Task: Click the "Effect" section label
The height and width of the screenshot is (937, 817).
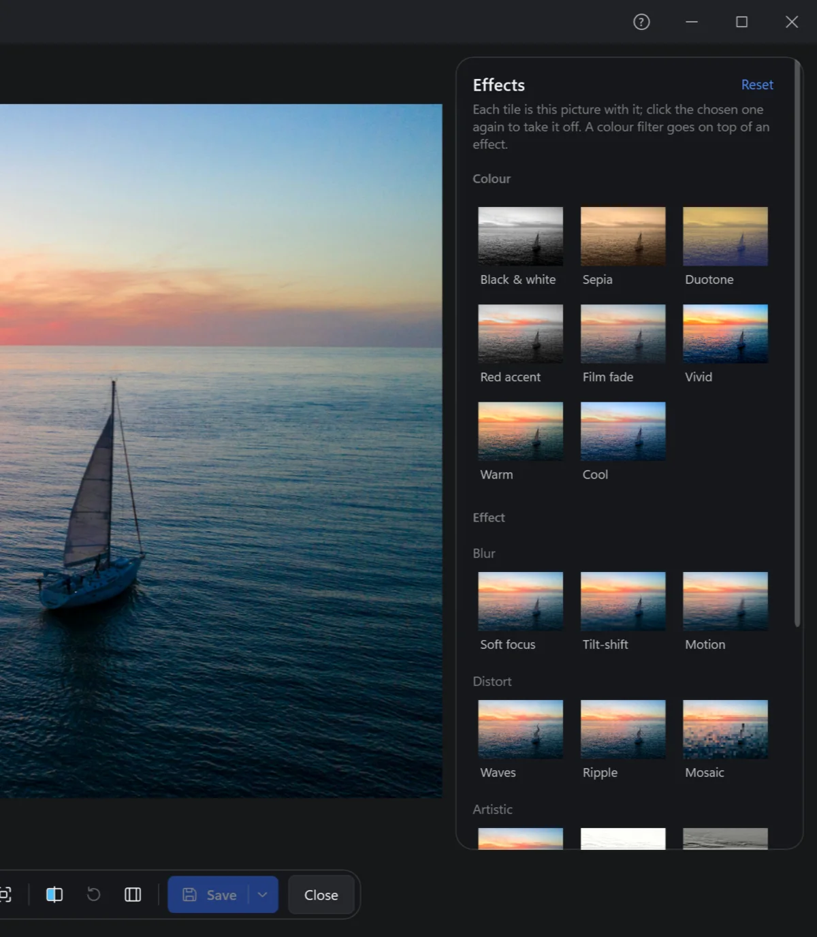Action: (489, 518)
